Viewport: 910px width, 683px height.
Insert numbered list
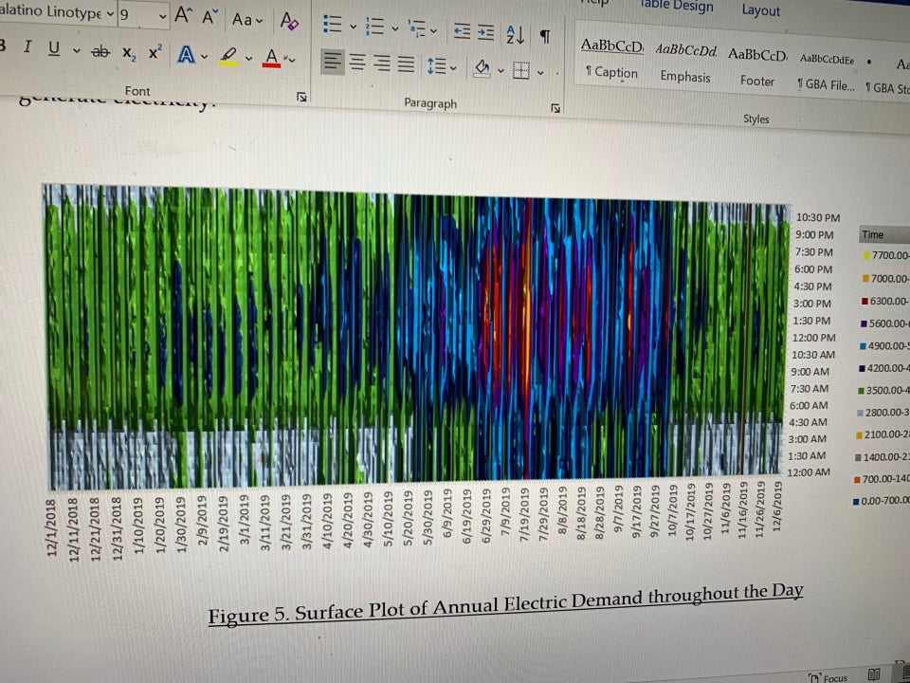pyautogui.click(x=375, y=27)
